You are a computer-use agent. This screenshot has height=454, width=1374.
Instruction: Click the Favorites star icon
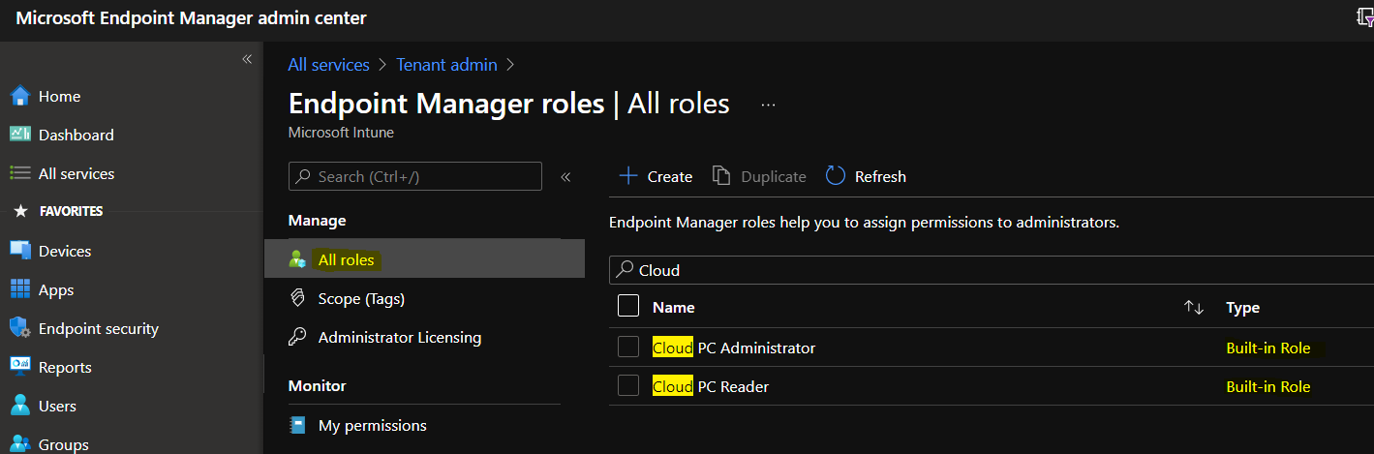click(x=20, y=211)
